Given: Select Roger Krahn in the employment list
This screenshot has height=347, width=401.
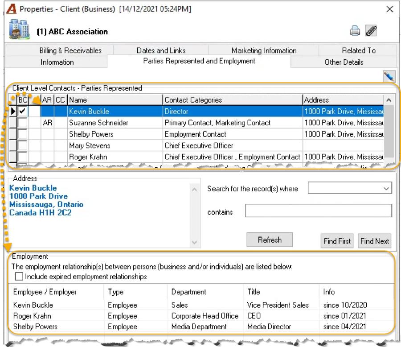Looking at the screenshot, I should pos(201,316).
